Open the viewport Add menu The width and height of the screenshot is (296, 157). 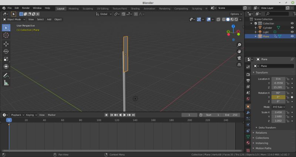pyautogui.click(x=49, y=20)
